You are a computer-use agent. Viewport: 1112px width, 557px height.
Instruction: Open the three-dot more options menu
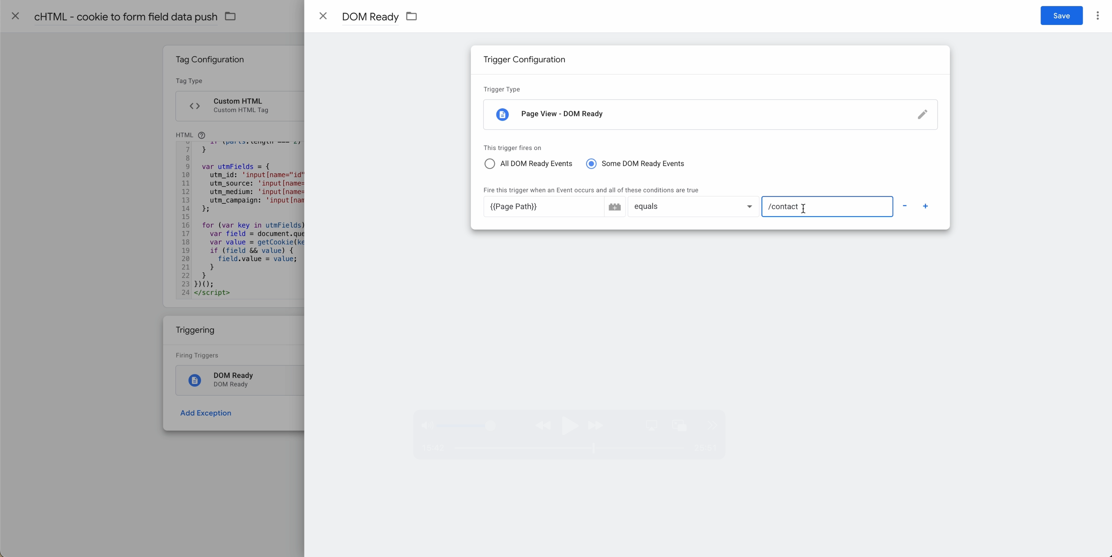click(x=1097, y=15)
